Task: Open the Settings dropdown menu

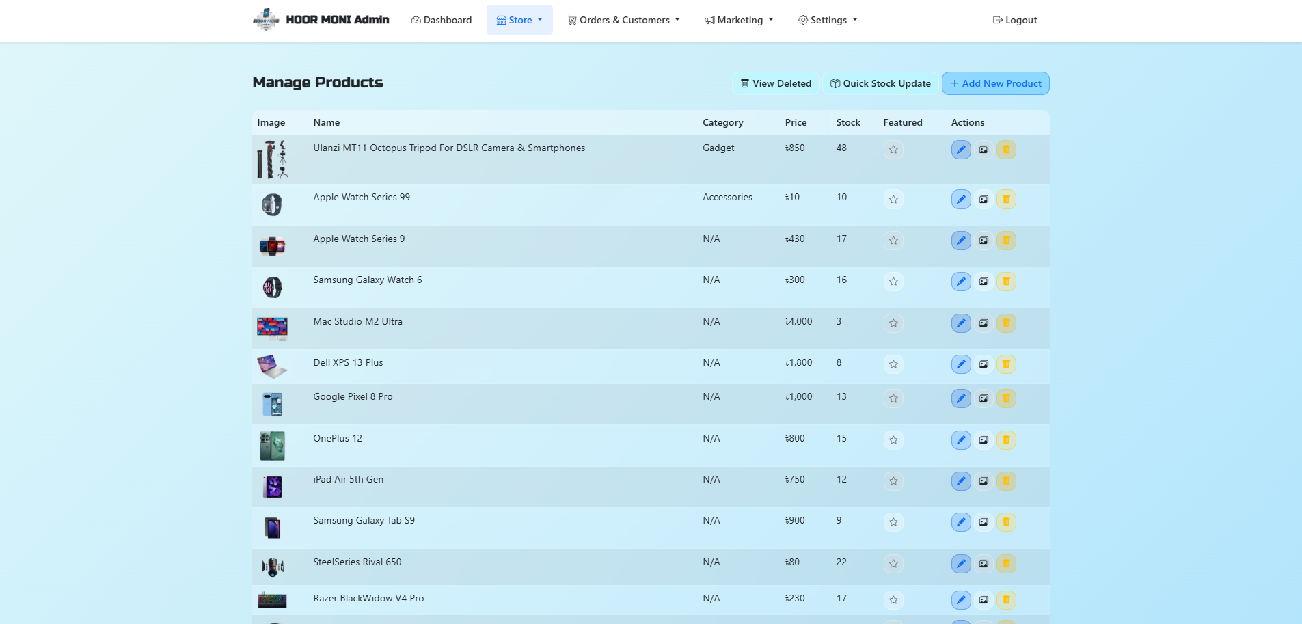Action: [828, 20]
